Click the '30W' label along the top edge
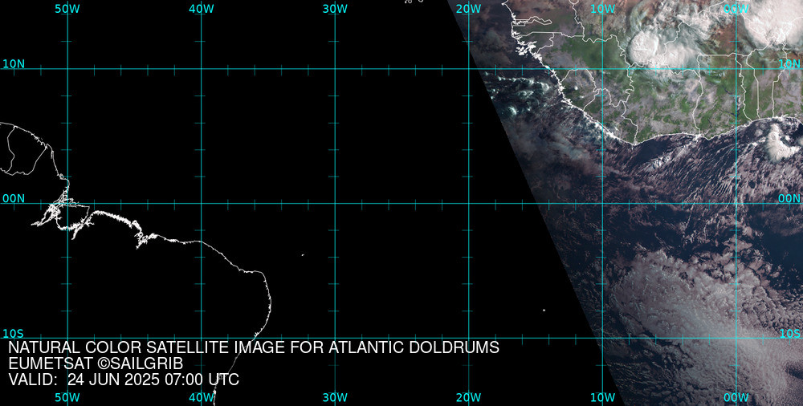Image resolution: width=803 pixels, height=406 pixels. [335, 9]
